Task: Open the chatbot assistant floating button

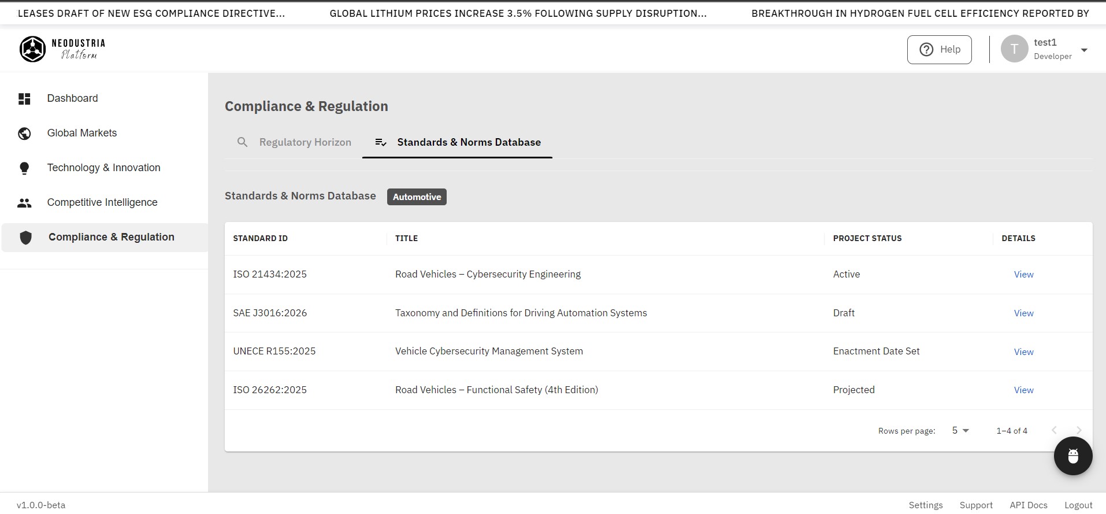Action: pos(1072,456)
